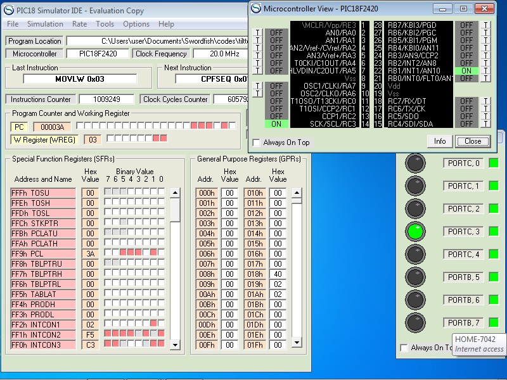Click the PIC18 Simulator IDE title bar icon
The image size is (507, 380).
[9, 10]
